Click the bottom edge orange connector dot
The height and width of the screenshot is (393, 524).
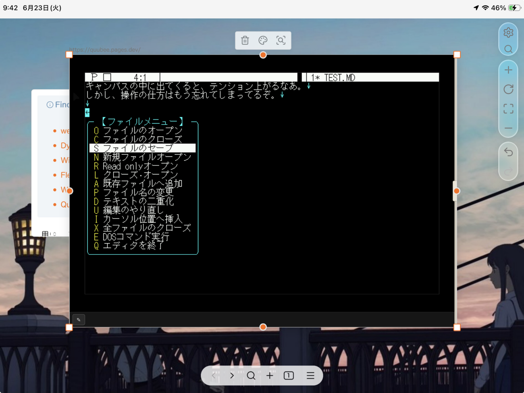[x=263, y=327]
